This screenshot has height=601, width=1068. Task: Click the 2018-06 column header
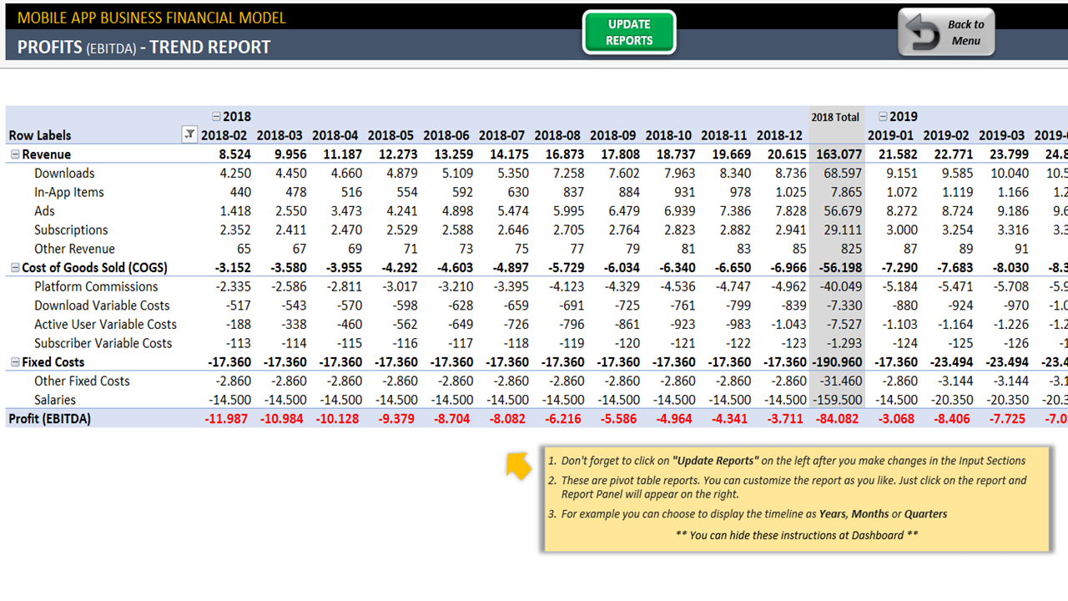click(x=446, y=135)
